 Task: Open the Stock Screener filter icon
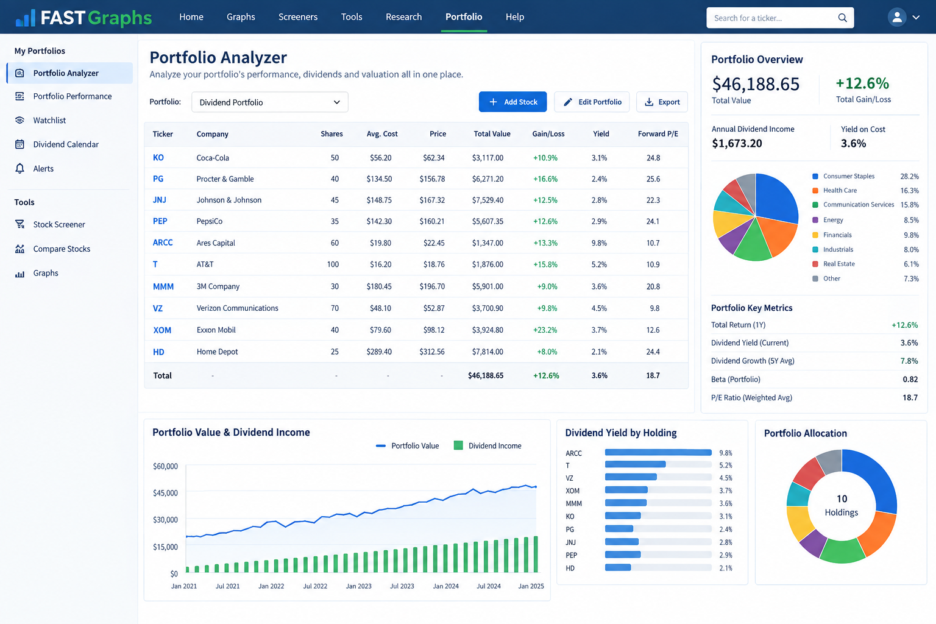click(19, 224)
